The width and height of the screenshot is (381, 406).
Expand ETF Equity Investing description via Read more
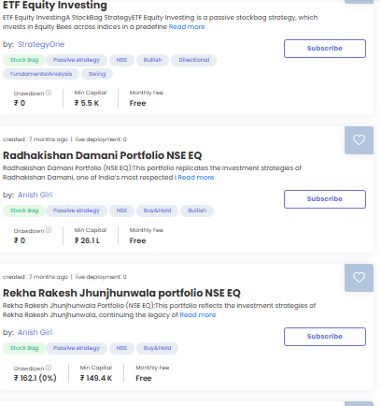pos(187,27)
